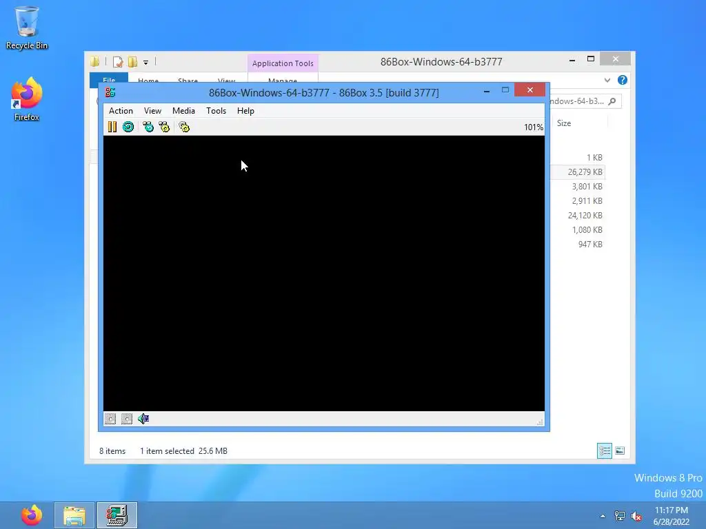Select the Application Tools tab in Explorer
Screen dimensions: 706x529
point(283,63)
